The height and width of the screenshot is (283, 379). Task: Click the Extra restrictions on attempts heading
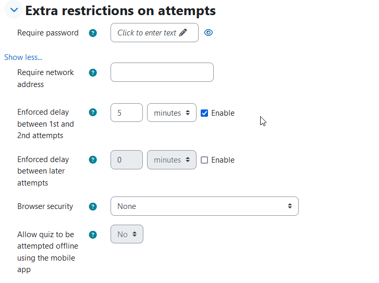tap(120, 10)
